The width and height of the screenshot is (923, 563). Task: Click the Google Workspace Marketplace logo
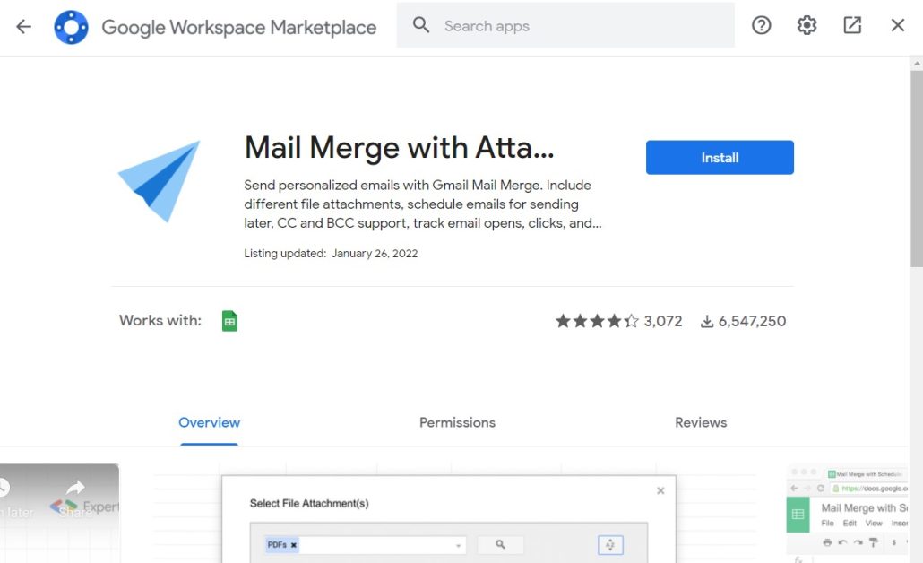point(71,27)
